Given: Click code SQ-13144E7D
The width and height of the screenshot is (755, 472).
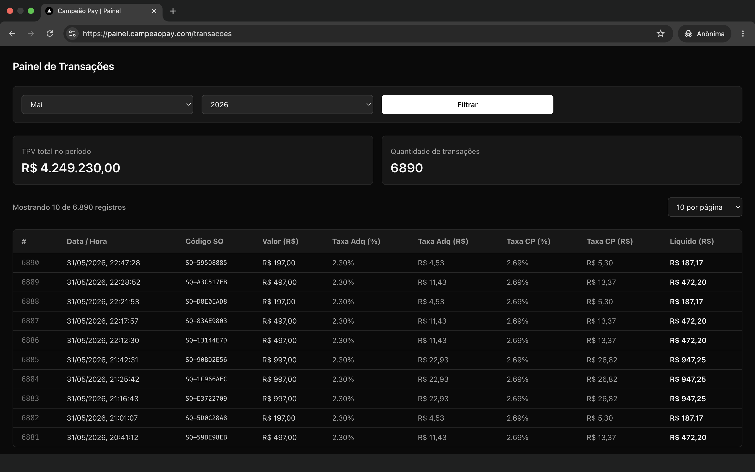Looking at the screenshot, I should (x=206, y=340).
